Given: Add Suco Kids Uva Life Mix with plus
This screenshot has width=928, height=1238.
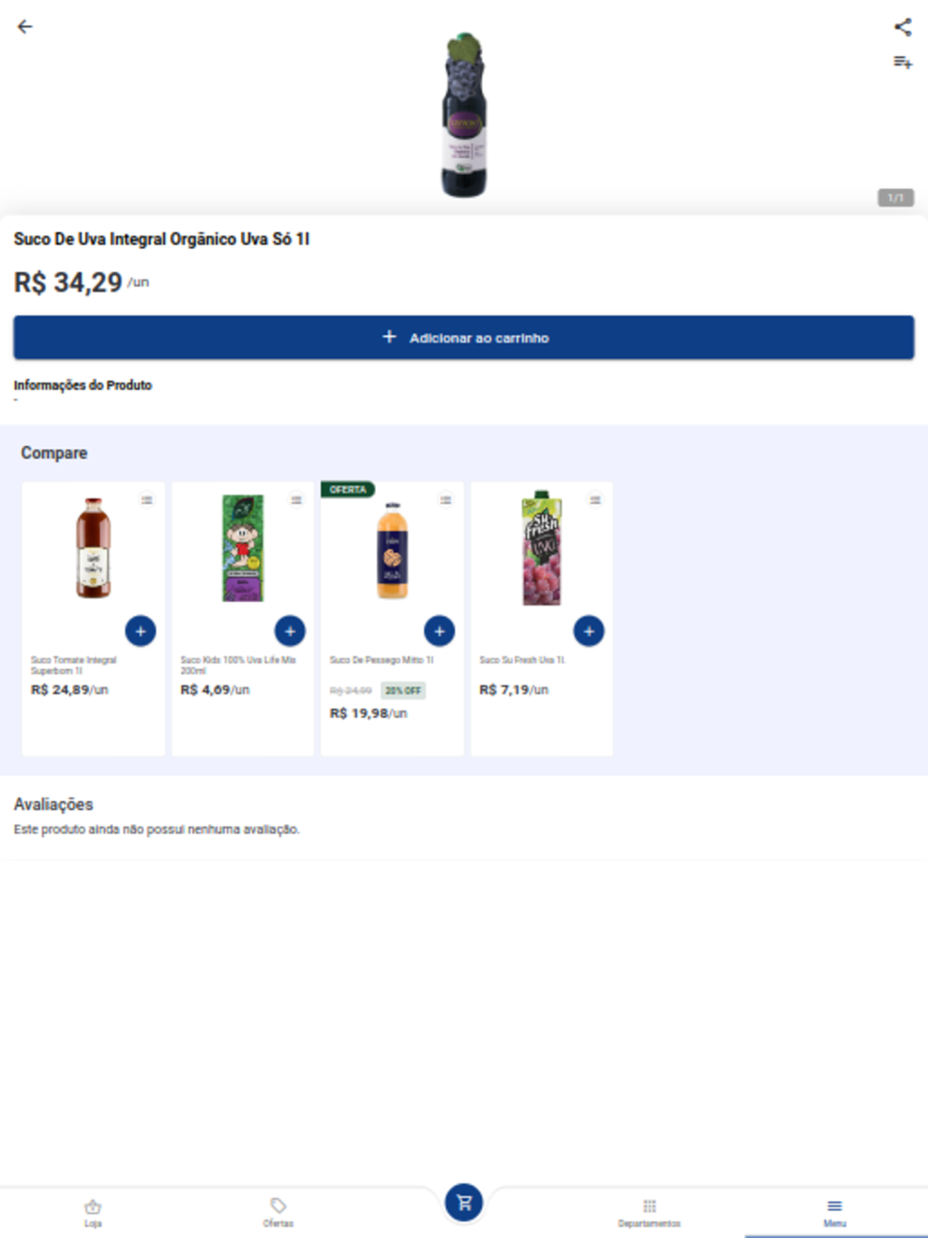Looking at the screenshot, I should 290,631.
